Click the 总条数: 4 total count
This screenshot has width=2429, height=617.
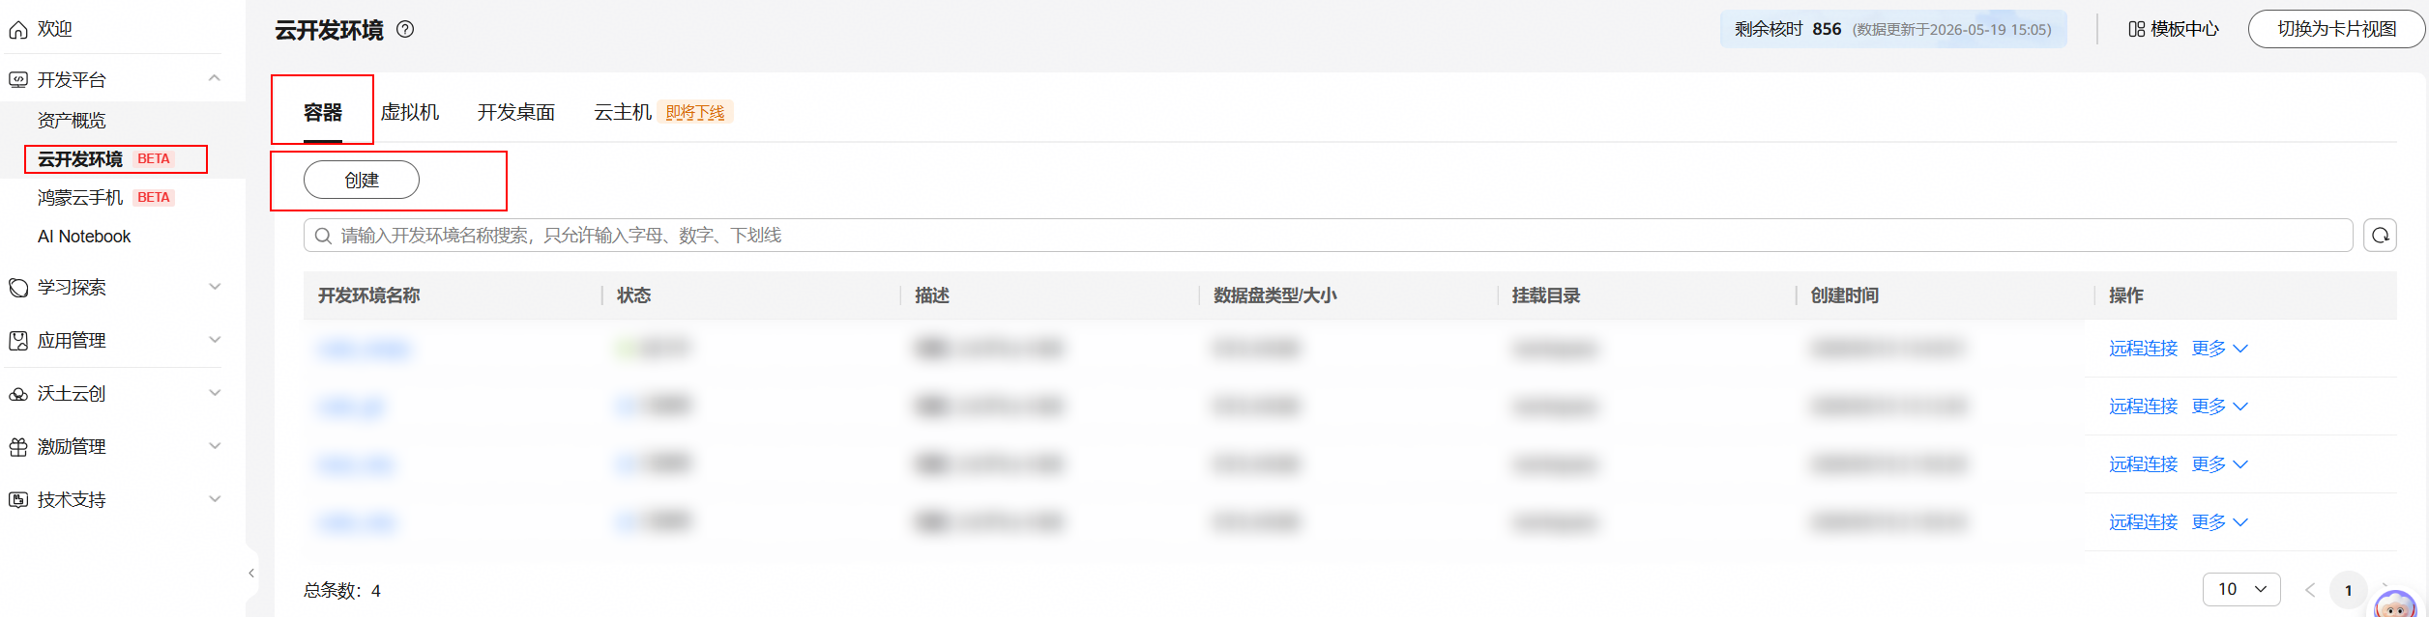click(x=341, y=591)
